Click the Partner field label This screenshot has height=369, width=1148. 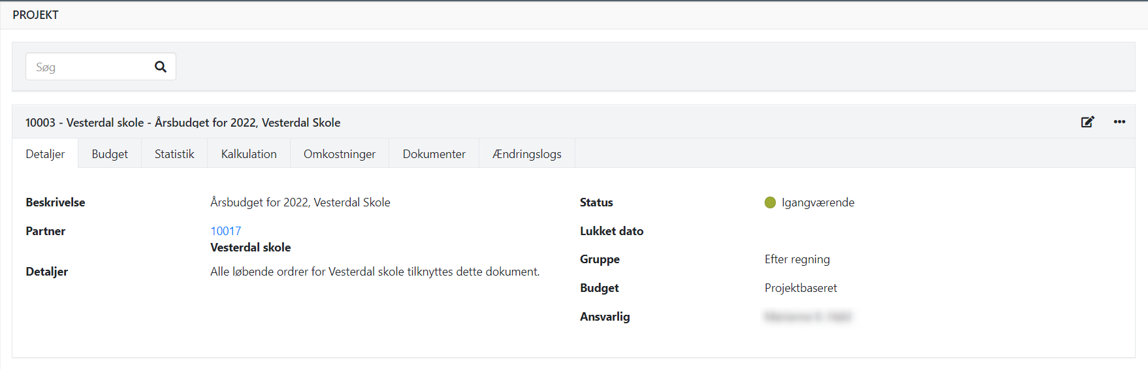coord(46,231)
